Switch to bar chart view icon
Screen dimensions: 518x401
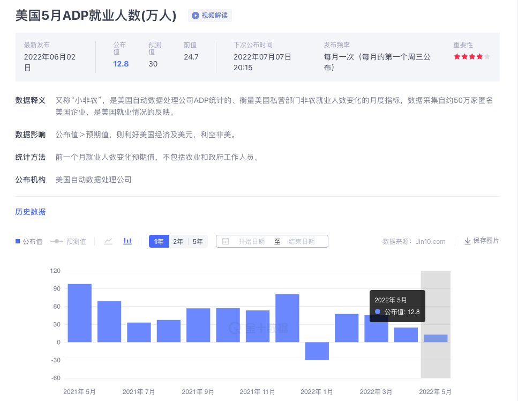pyautogui.click(x=127, y=241)
